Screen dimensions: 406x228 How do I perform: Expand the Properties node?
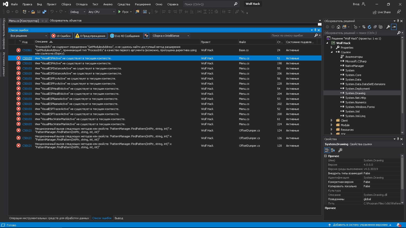[x=331, y=47]
